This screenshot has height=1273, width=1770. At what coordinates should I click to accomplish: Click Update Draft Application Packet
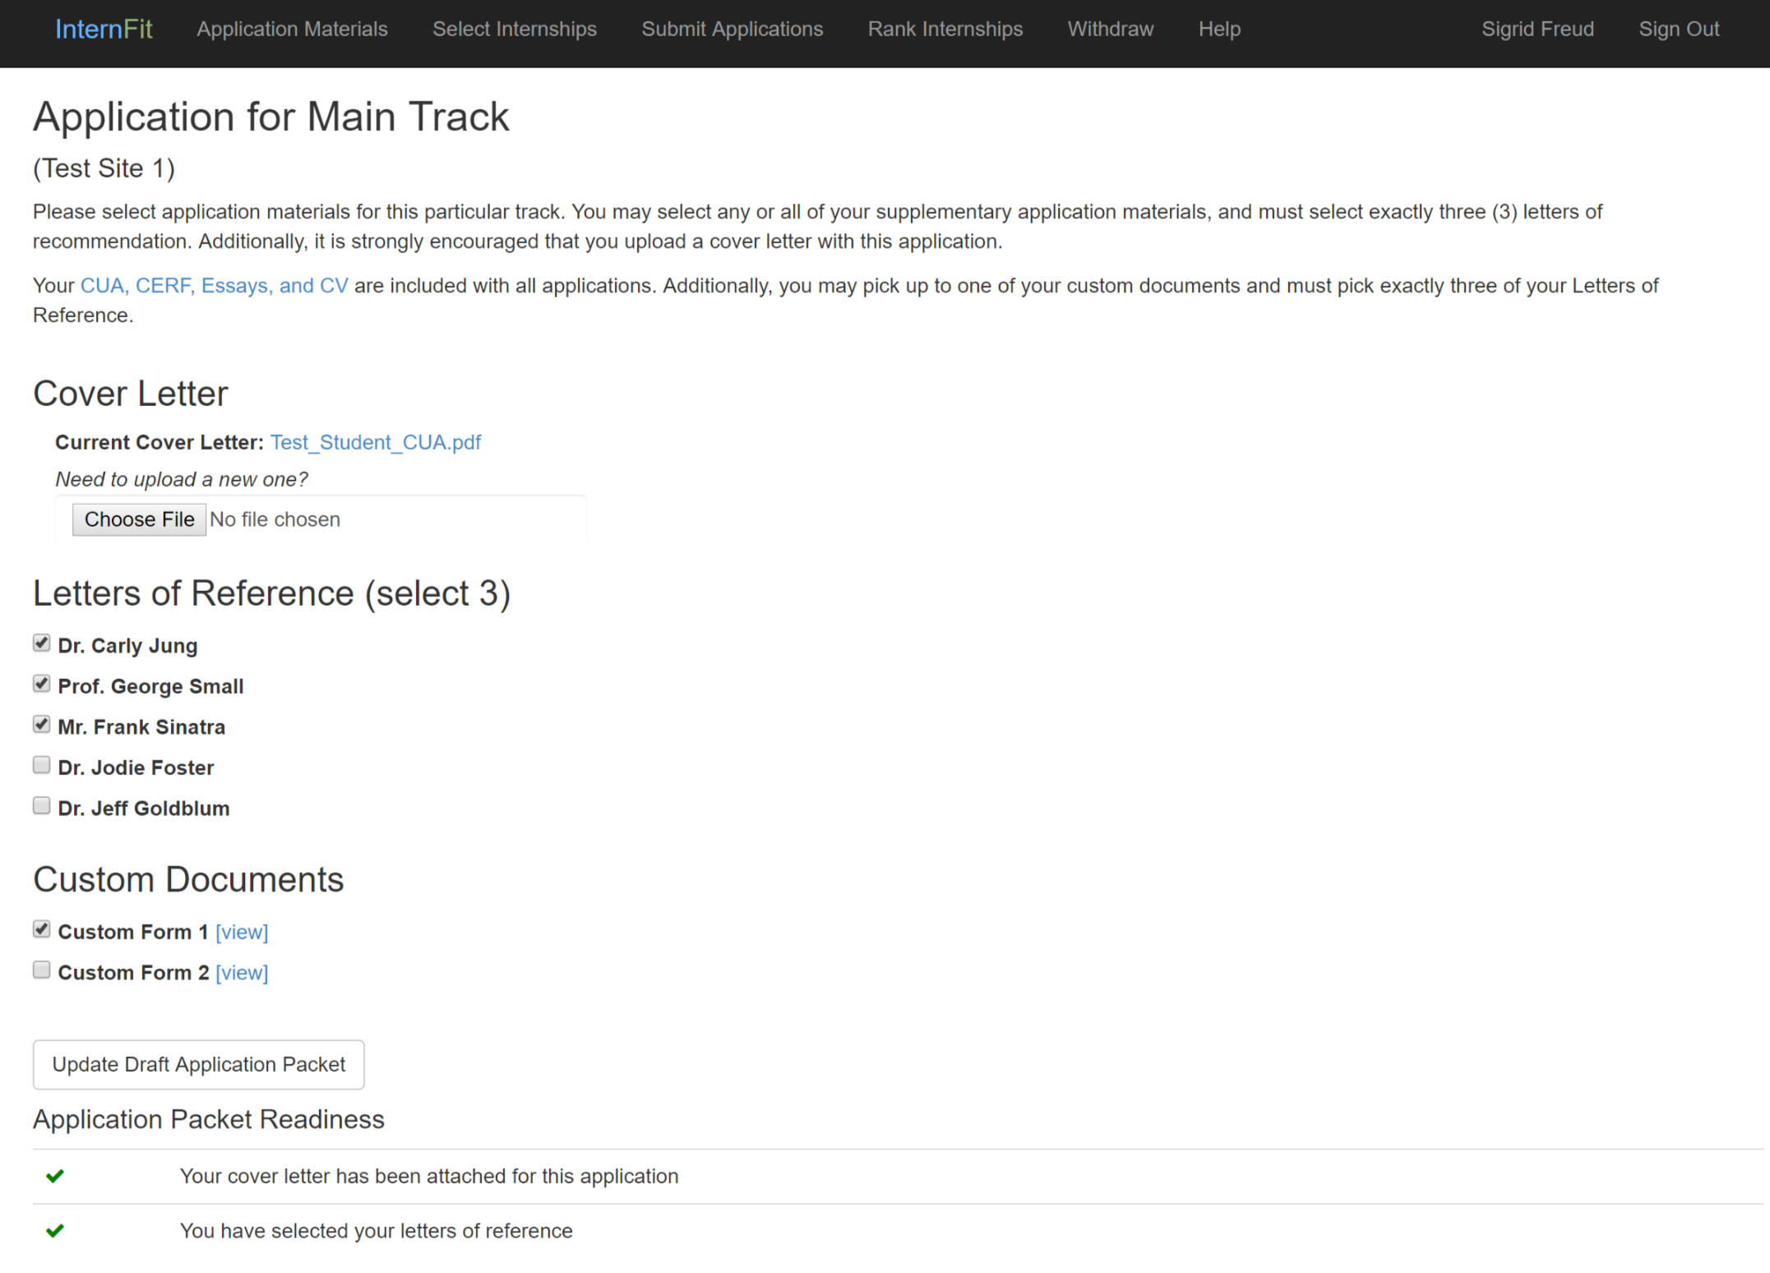pos(199,1065)
